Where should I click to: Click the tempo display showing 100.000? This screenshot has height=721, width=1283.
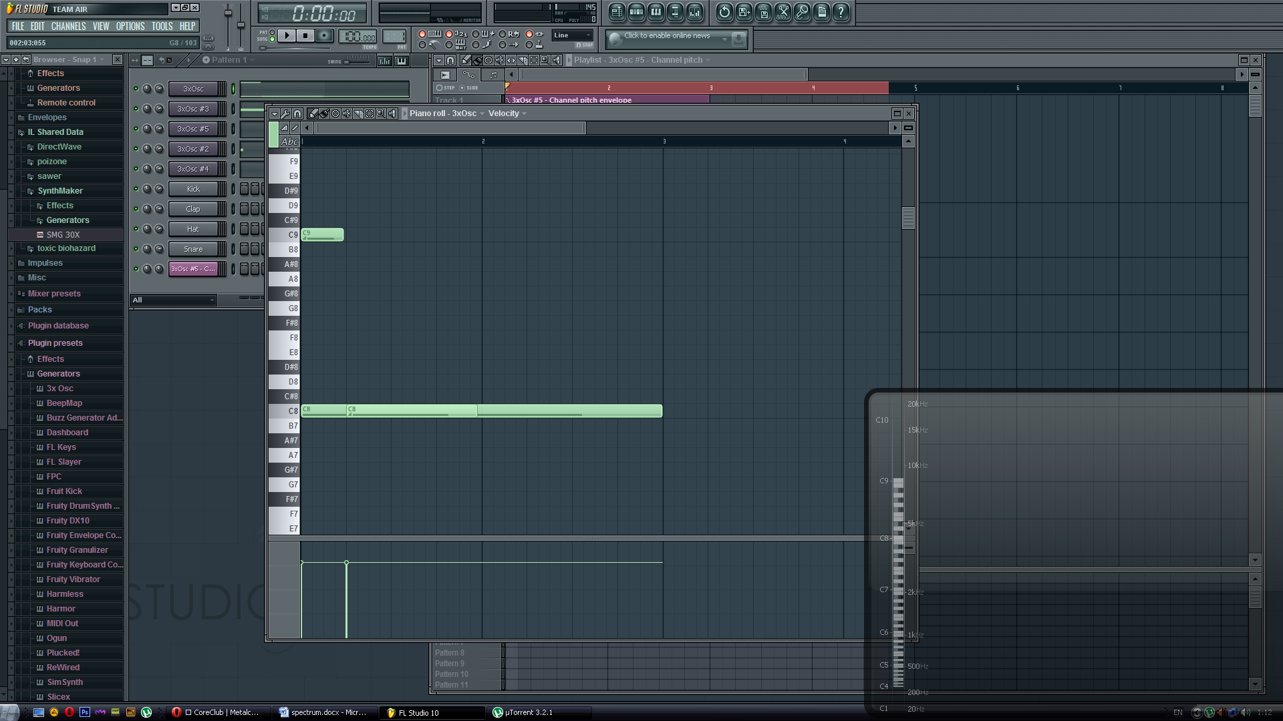[x=358, y=36]
